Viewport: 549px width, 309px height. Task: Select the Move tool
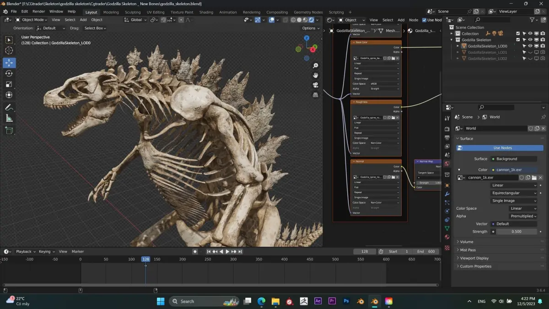pos(9,62)
